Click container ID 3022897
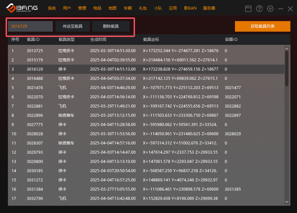Image resolution: width=297 pixels, height=213 pixels. (233, 115)
